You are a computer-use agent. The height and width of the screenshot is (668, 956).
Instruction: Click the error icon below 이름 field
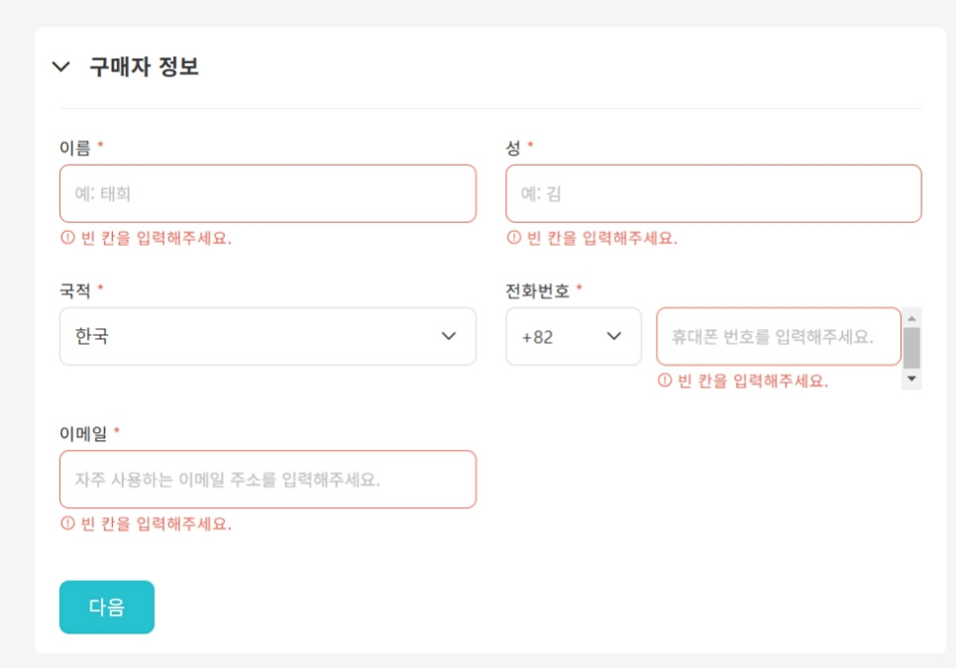tap(67, 238)
